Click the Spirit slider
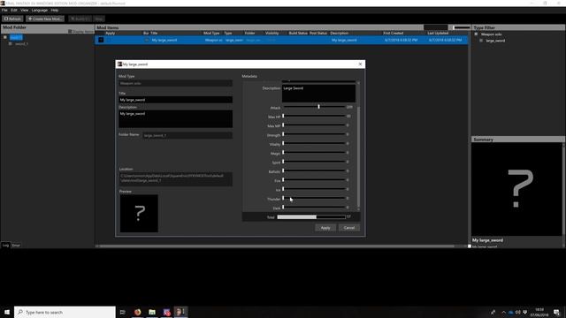Image resolution: width=566 pixels, height=318 pixels. point(314,162)
